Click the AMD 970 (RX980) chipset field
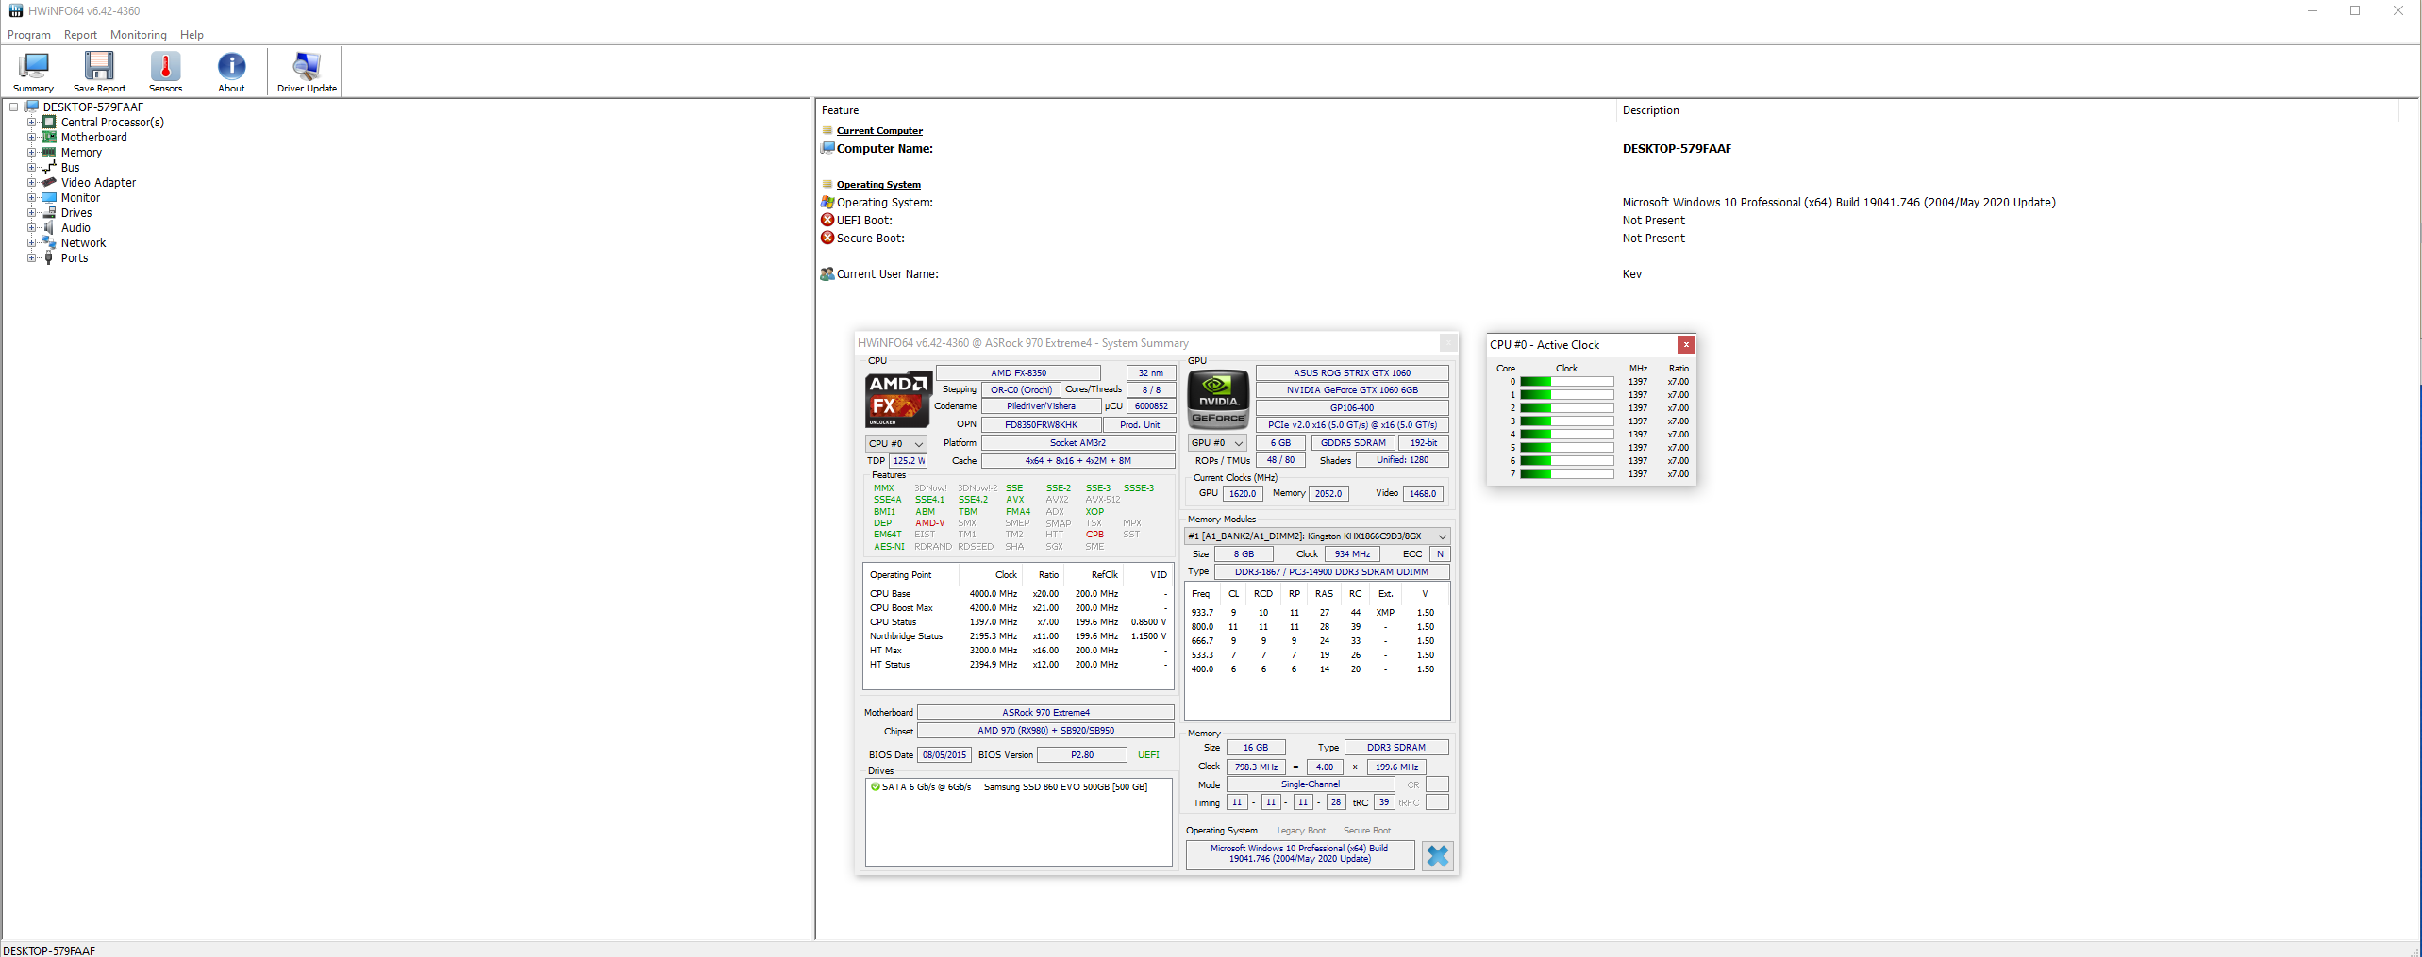The height and width of the screenshot is (957, 2422). coord(1045,731)
